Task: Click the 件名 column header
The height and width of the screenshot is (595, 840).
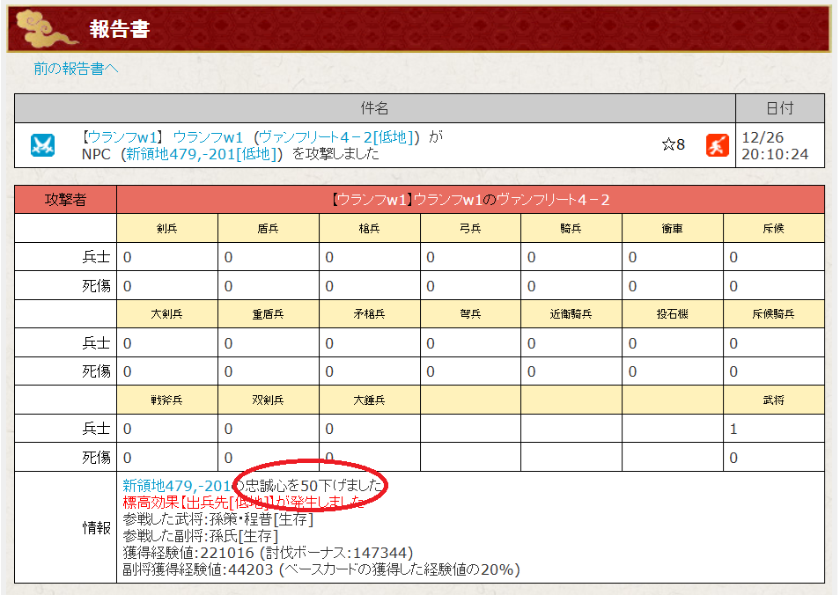Action: 374,108
